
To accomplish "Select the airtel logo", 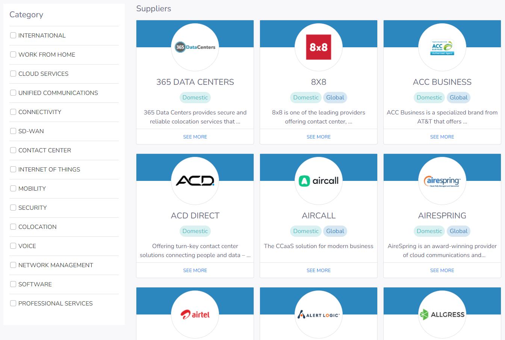I will point(195,314).
